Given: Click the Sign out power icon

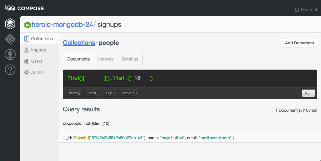Looking at the screenshot, I should coord(297,10).
